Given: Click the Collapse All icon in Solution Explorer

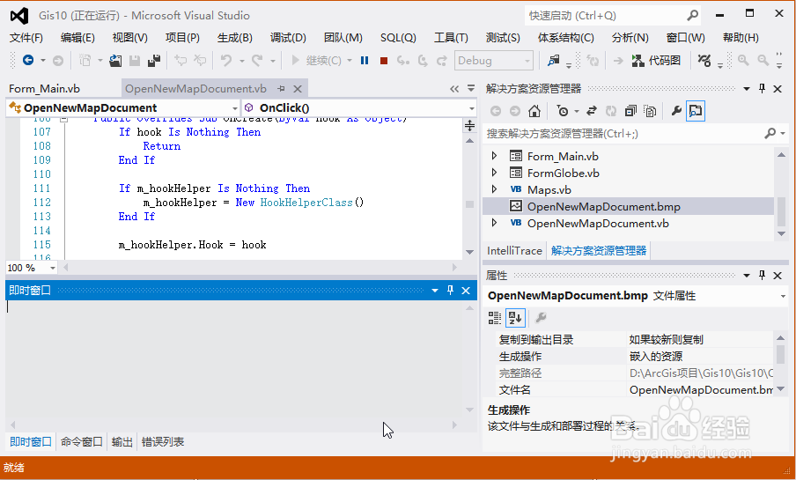Looking at the screenshot, I should (x=630, y=111).
